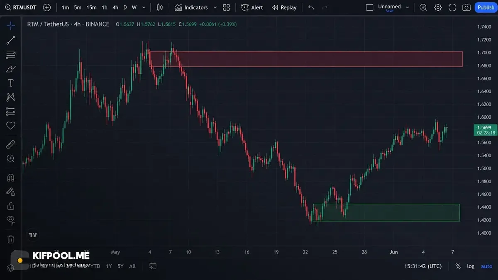Toggle magnet mode for drawings
The height and width of the screenshot is (280, 498).
point(11,178)
